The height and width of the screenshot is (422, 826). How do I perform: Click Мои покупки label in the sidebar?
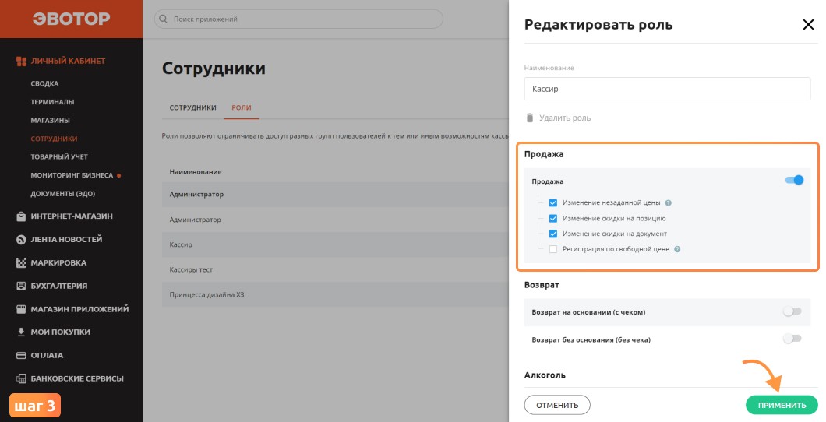[x=61, y=332]
